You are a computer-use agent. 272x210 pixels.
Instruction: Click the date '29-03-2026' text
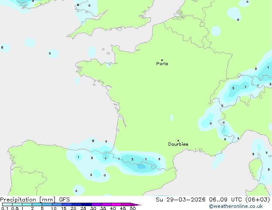(186, 200)
